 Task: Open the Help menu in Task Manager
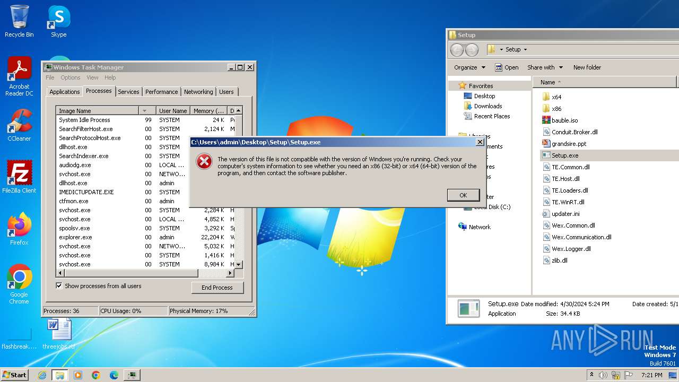[x=110, y=77]
